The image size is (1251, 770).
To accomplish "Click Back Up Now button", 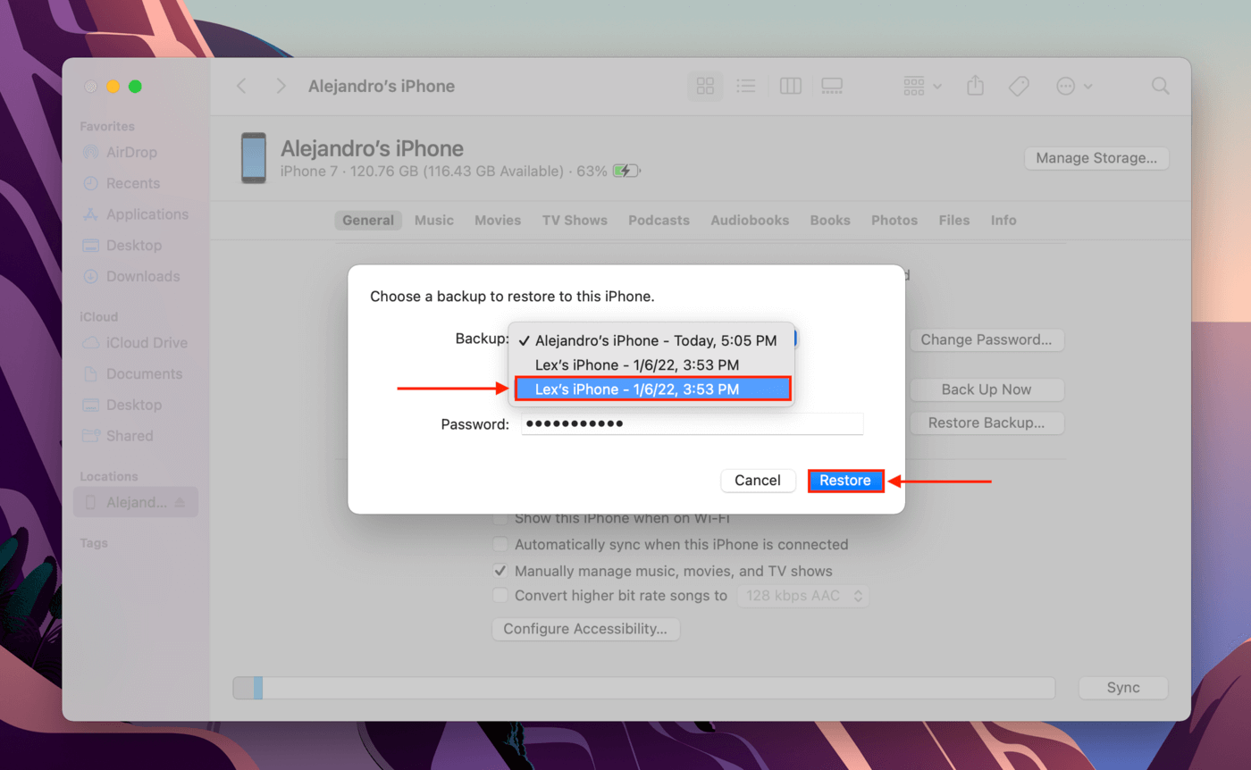I will coord(987,389).
